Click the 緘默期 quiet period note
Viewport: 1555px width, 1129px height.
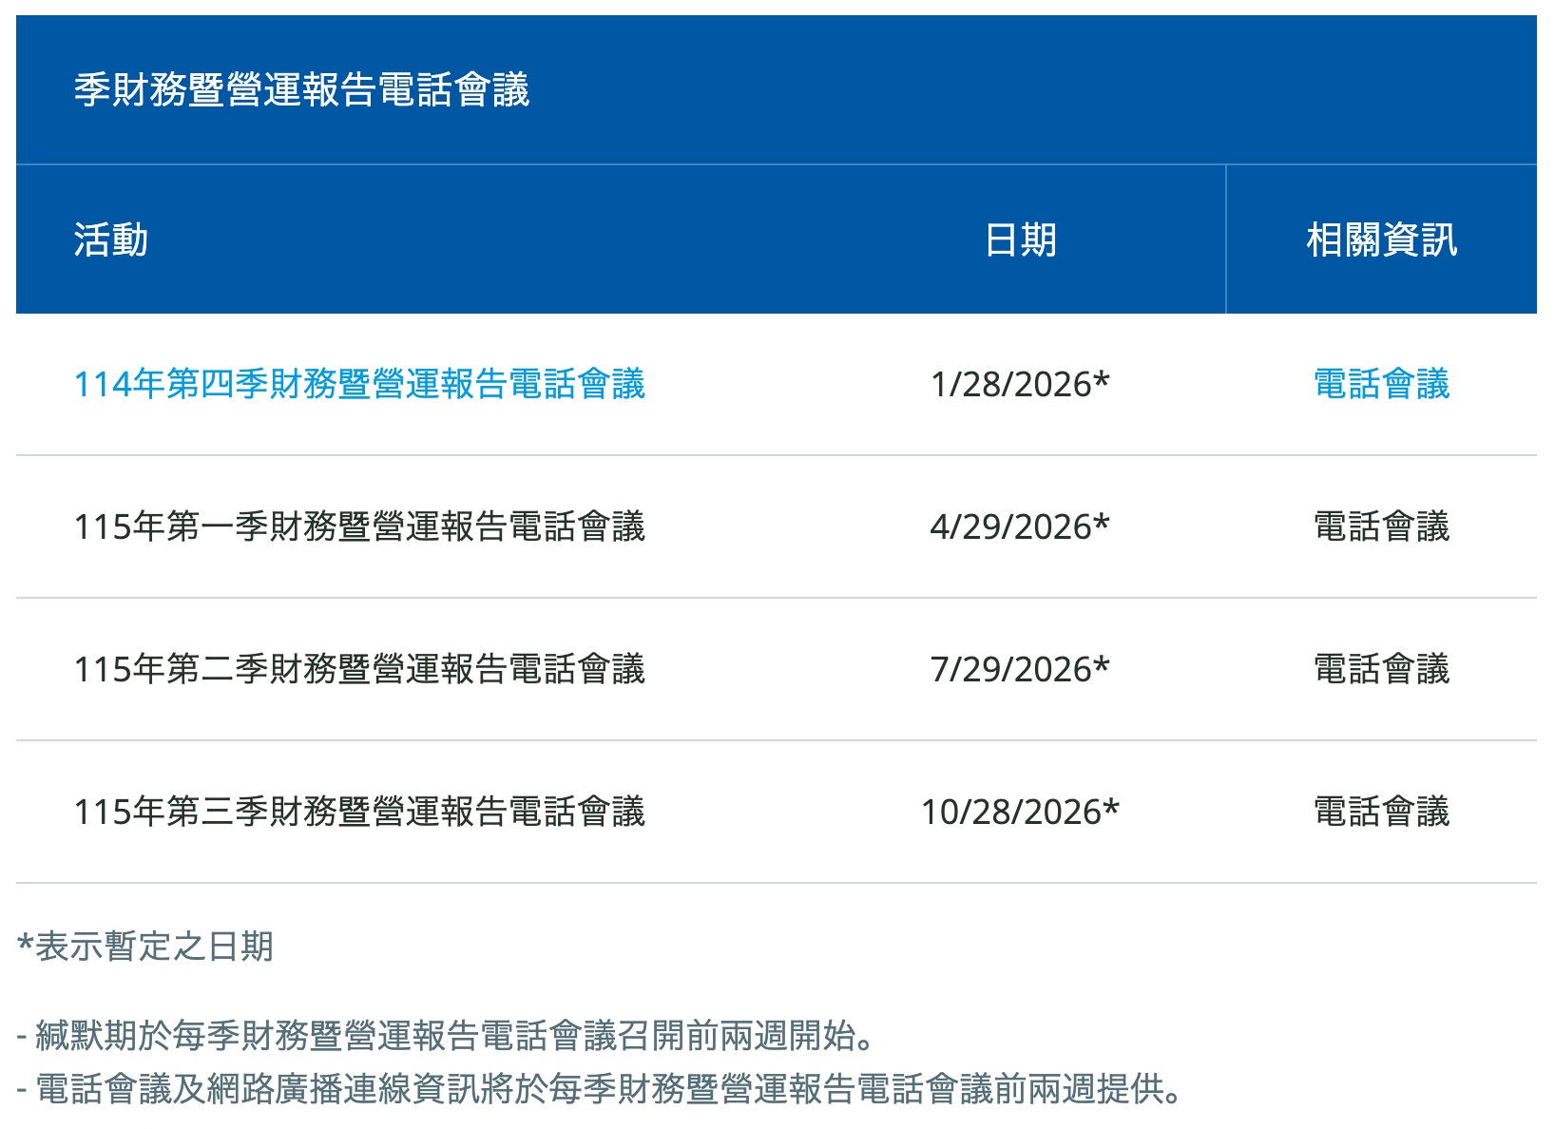click(x=445, y=1036)
